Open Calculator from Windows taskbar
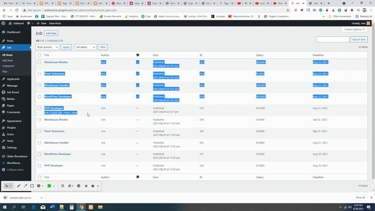 pyautogui.click(x=71, y=207)
